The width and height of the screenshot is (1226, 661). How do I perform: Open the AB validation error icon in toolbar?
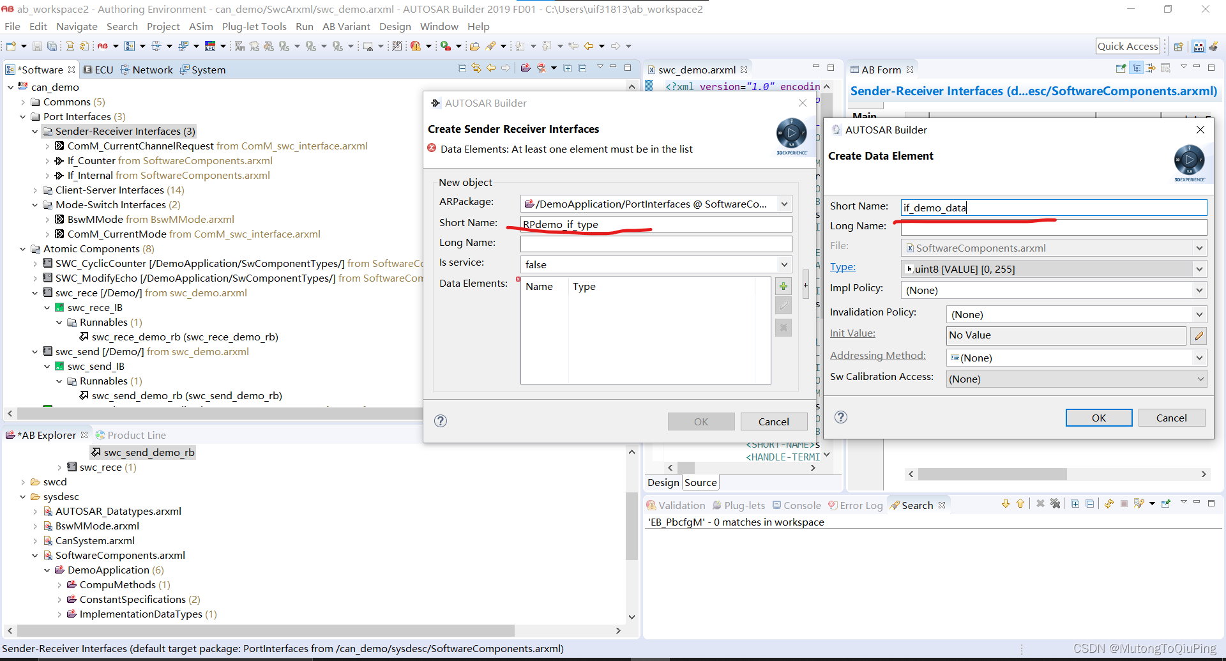pos(416,45)
